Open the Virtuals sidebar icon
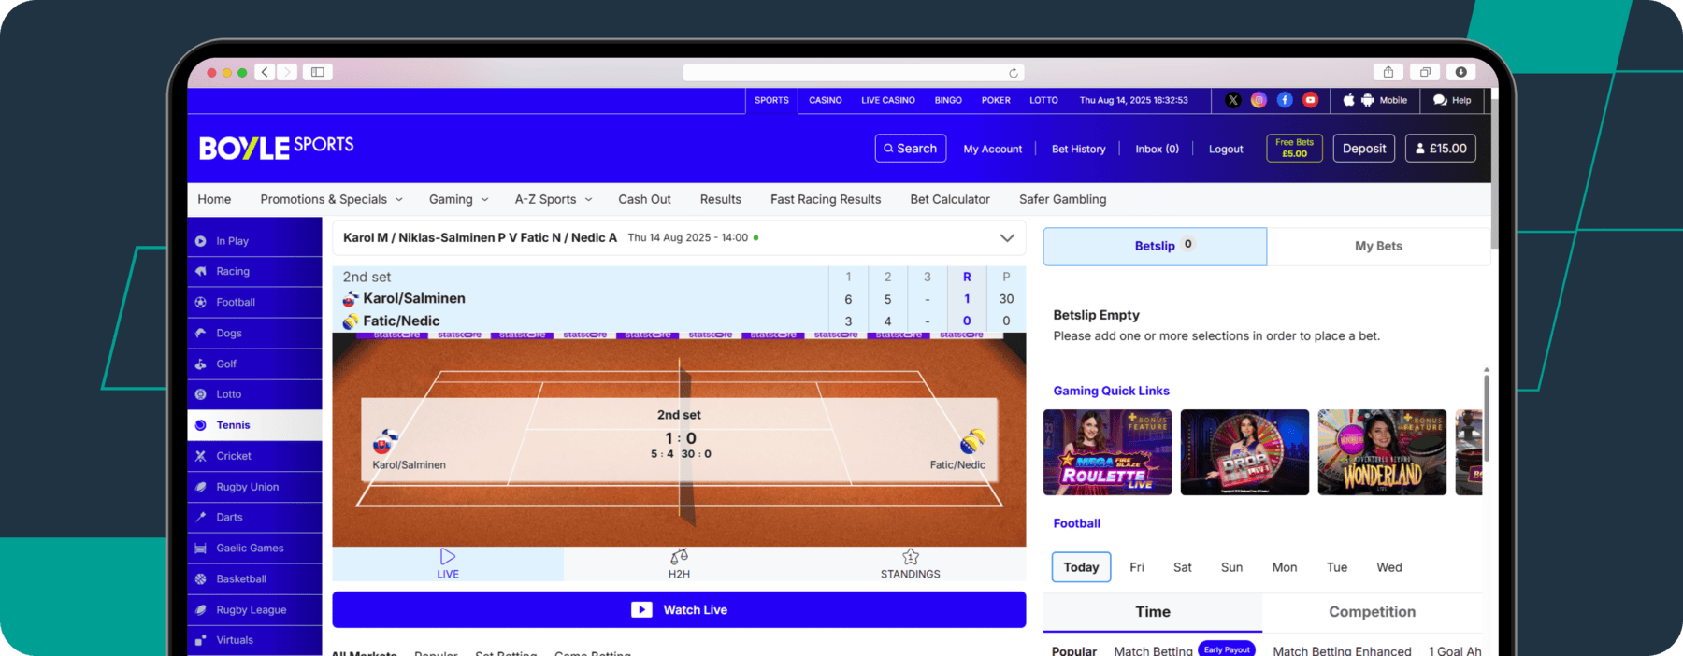Screen dimensions: 1683x656 (x=200, y=640)
